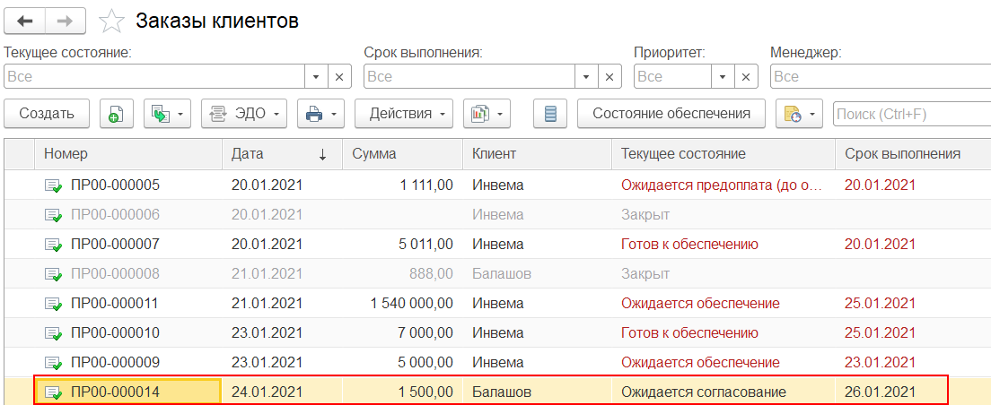Click the forward navigation arrow
The height and width of the screenshot is (405, 991).
(x=66, y=19)
